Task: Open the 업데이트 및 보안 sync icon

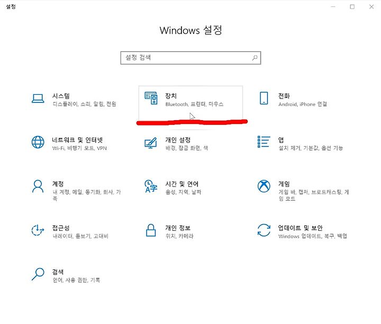Action: click(x=264, y=230)
